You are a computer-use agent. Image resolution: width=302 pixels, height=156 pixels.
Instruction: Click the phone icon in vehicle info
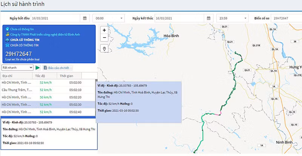[x=8, y=45]
